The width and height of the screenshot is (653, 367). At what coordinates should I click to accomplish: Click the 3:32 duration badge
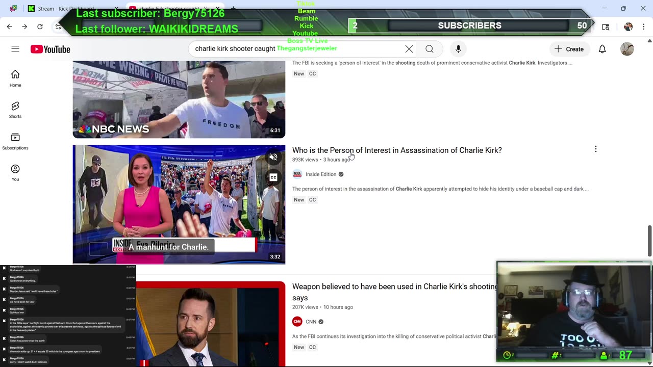click(x=275, y=257)
